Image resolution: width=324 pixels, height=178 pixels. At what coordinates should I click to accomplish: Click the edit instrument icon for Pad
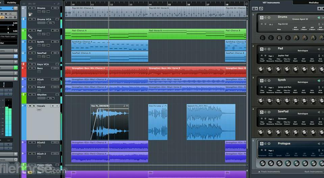point(265,49)
